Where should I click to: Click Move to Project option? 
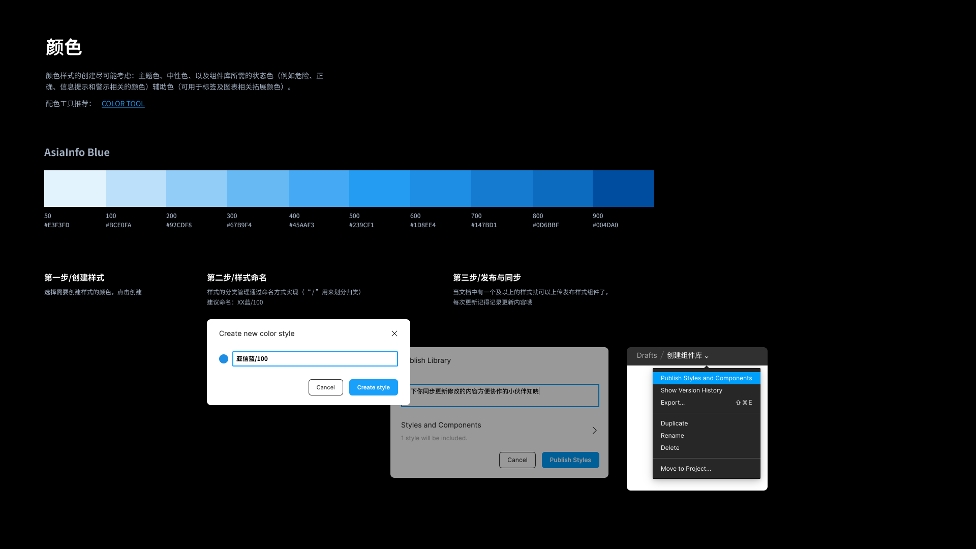tap(685, 468)
